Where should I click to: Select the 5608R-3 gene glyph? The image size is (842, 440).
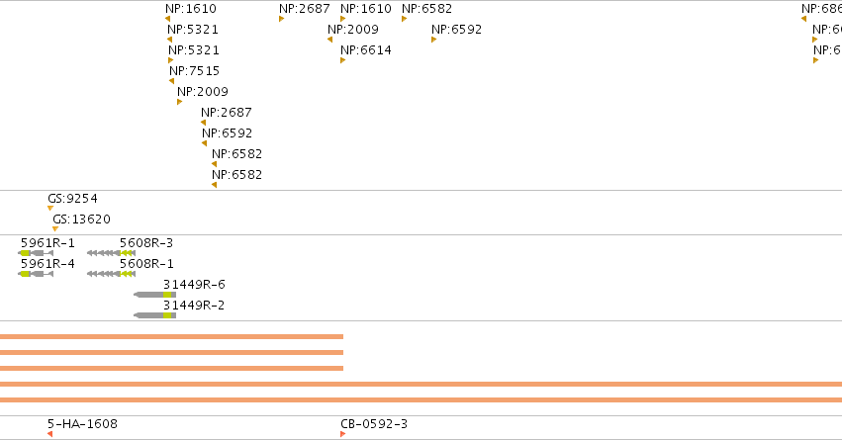tap(111, 253)
